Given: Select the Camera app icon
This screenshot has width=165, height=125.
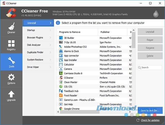Looking at the screenshot, I should click(x=61, y=69).
